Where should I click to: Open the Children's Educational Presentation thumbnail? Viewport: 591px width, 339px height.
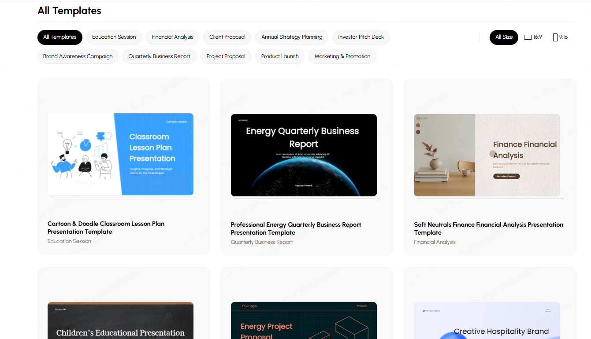(x=120, y=321)
